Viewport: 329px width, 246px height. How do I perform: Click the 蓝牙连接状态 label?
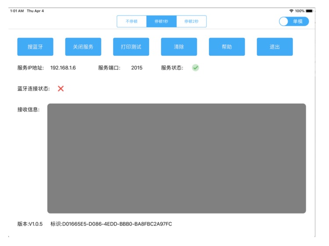[x=34, y=89]
